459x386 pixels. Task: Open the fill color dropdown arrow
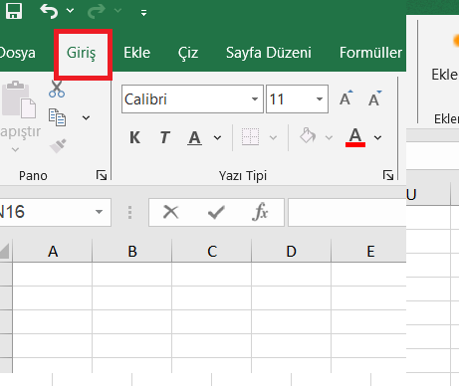pos(329,137)
